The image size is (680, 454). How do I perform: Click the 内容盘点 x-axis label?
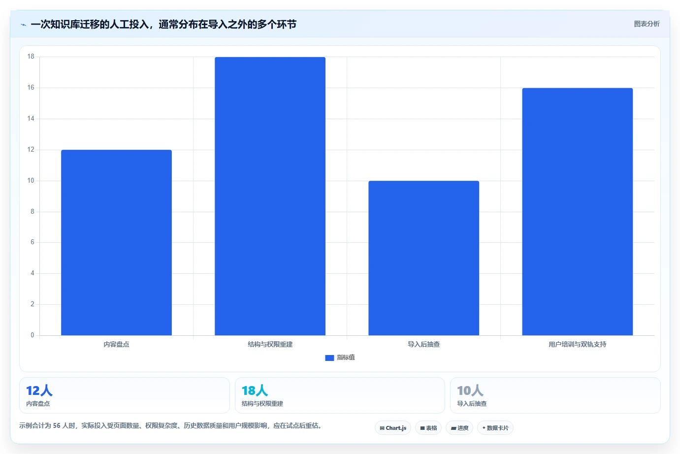click(116, 344)
